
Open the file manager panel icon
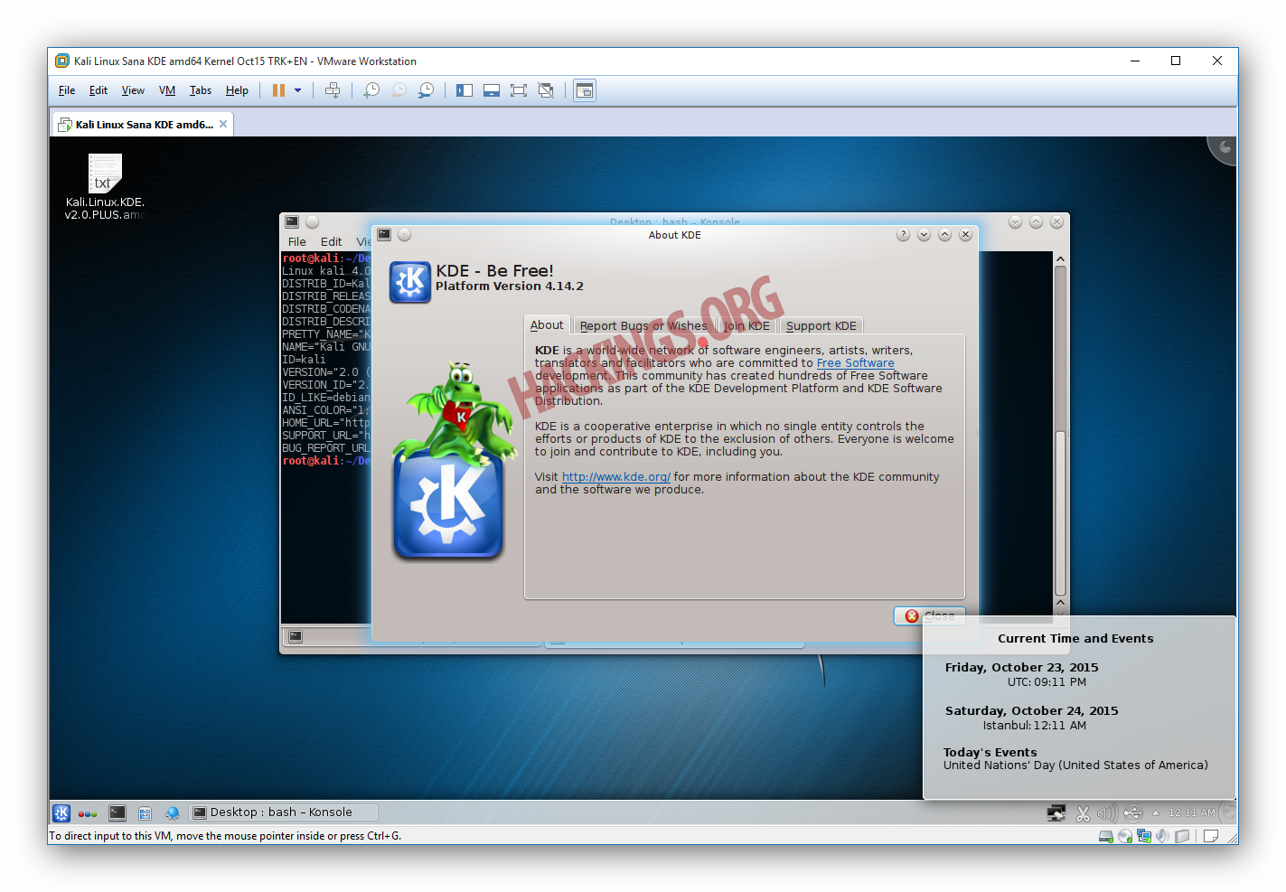pyautogui.click(x=145, y=812)
